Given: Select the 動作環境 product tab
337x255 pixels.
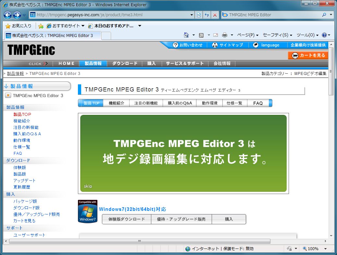Looking at the screenshot, I should (209, 103).
